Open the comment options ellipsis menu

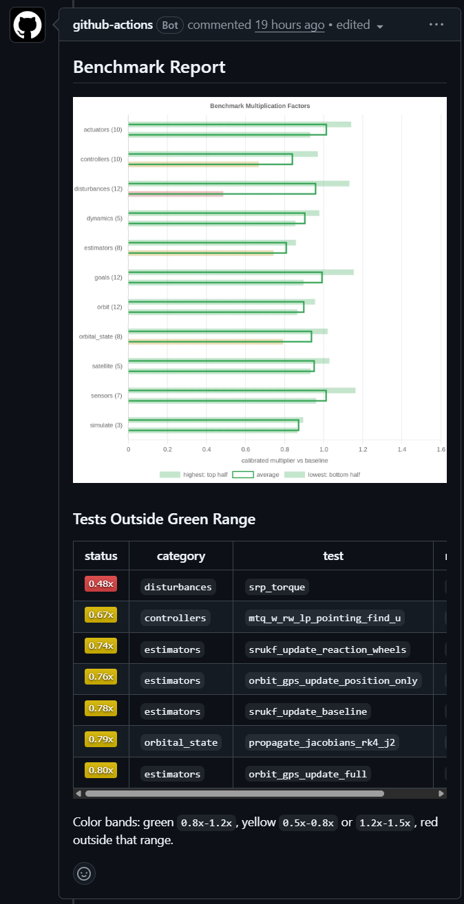pos(436,25)
